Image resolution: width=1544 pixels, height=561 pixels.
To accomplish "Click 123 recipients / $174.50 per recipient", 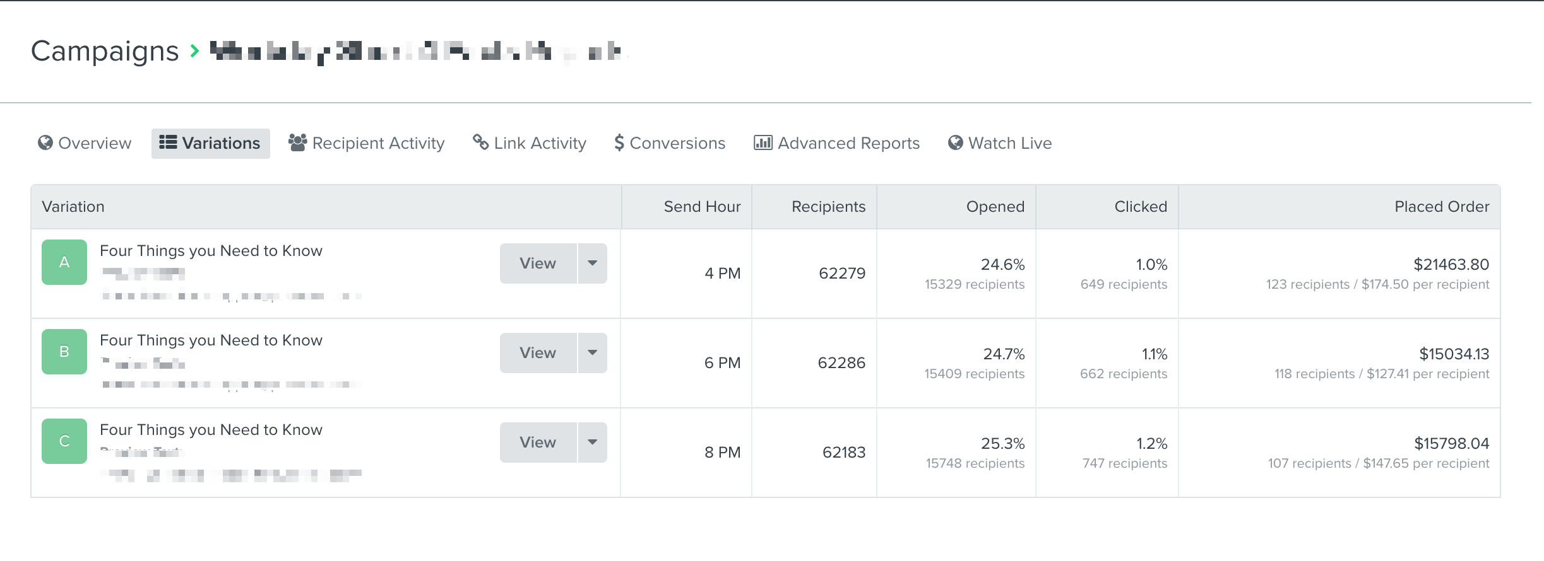I will tap(1377, 284).
